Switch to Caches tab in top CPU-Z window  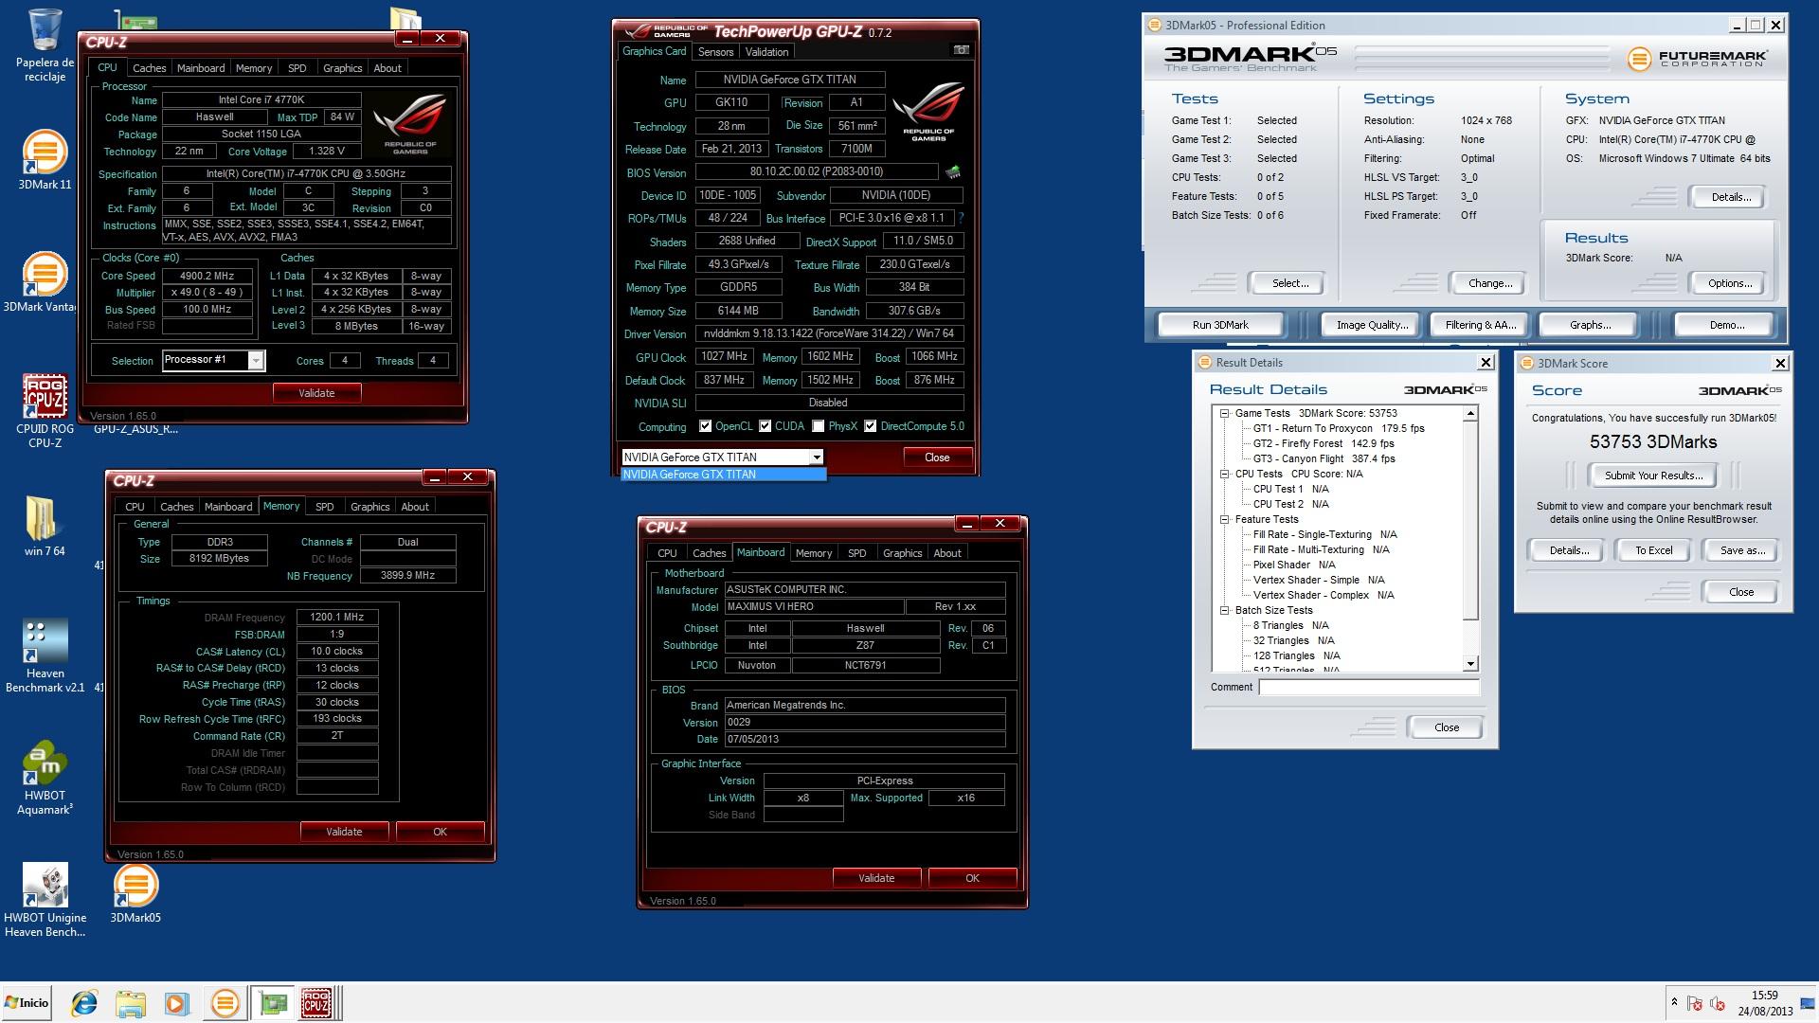(149, 68)
